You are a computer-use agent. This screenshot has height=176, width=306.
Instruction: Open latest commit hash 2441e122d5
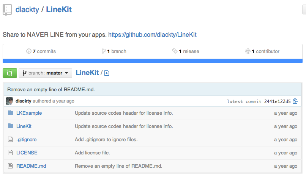[x=277, y=101]
